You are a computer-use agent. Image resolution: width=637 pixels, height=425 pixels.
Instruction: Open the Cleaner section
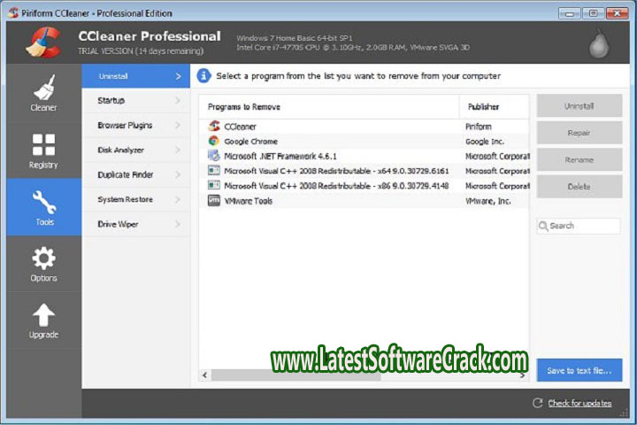point(44,93)
